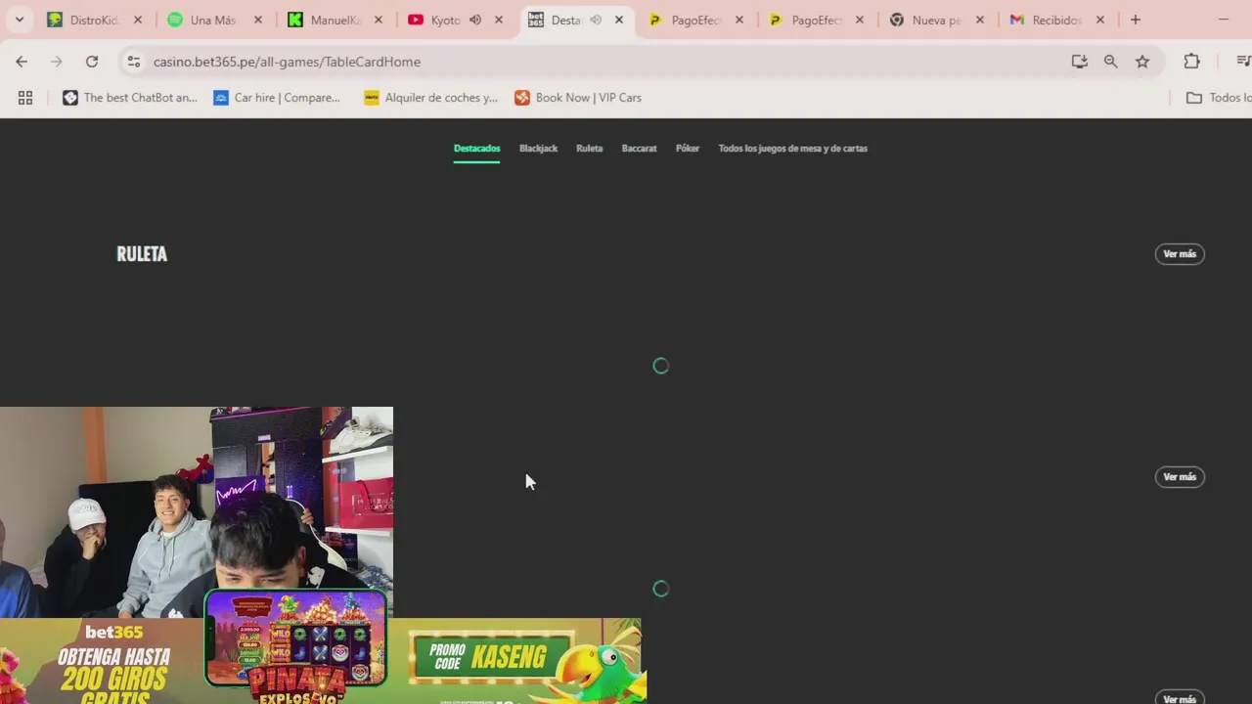Open the zoom magnifier icon
Viewport: 1252px width, 704px height.
(x=1111, y=62)
